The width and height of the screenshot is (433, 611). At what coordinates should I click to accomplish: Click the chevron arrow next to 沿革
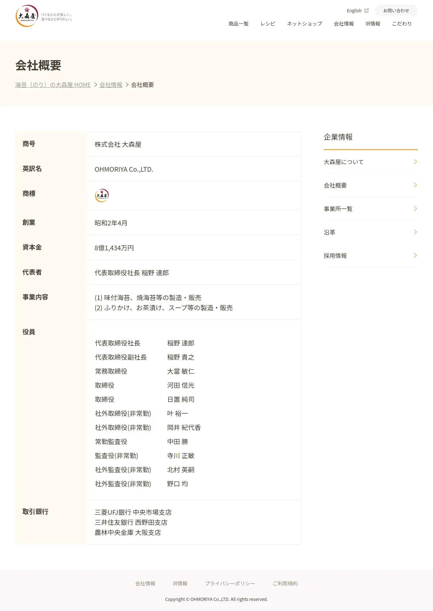coord(415,232)
